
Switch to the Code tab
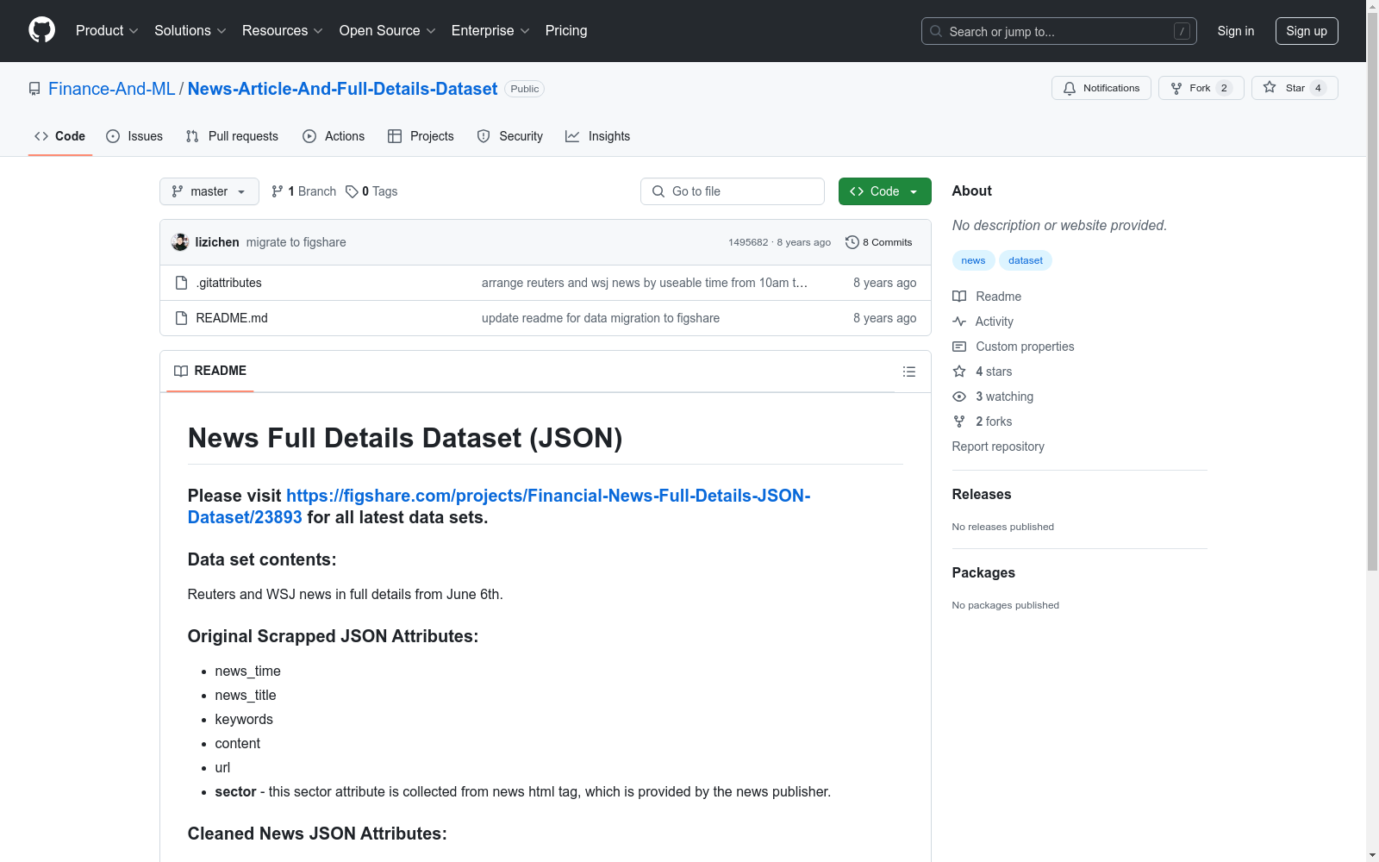coord(60,136)
